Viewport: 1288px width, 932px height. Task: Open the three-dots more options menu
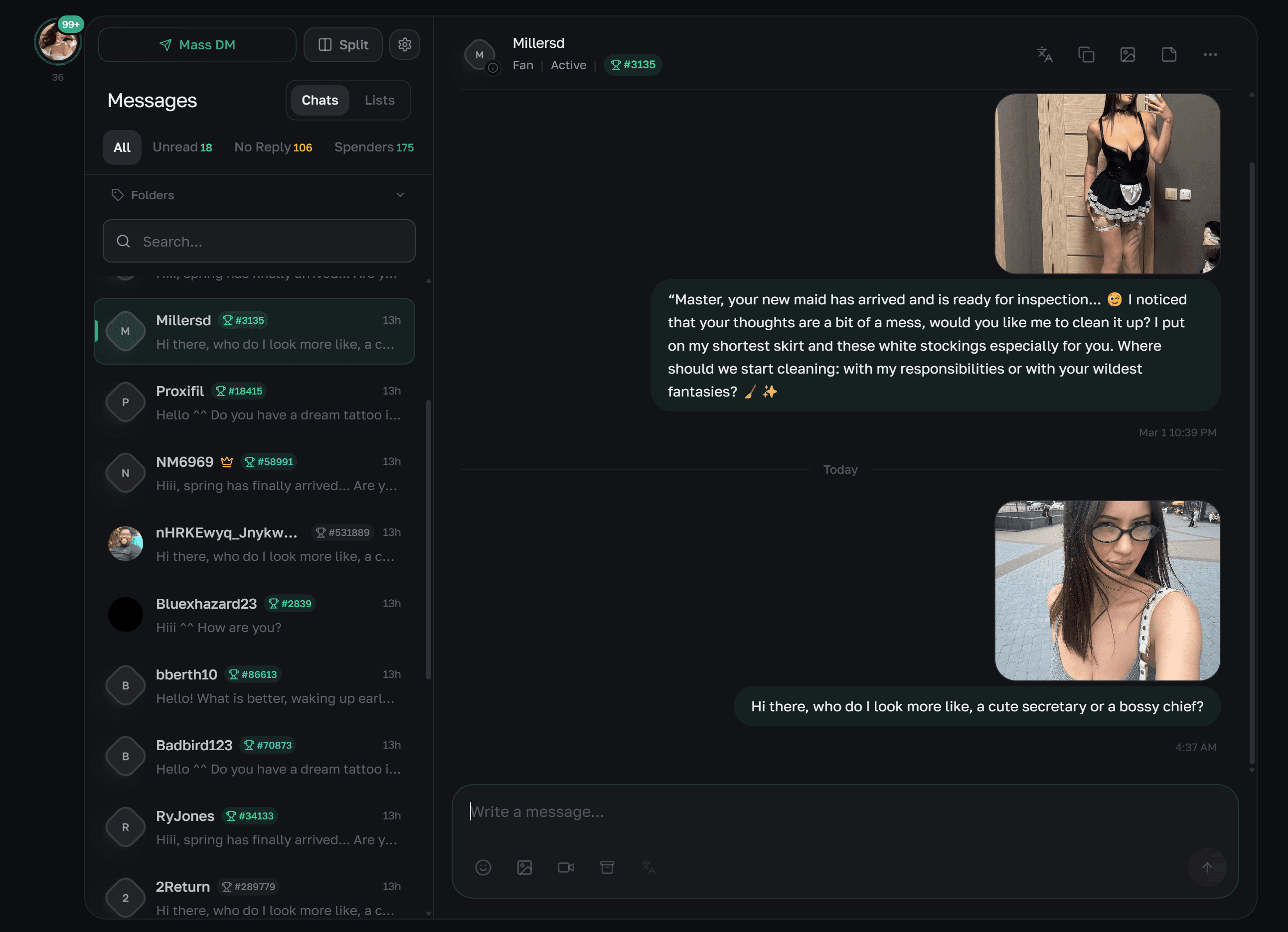1210,54
